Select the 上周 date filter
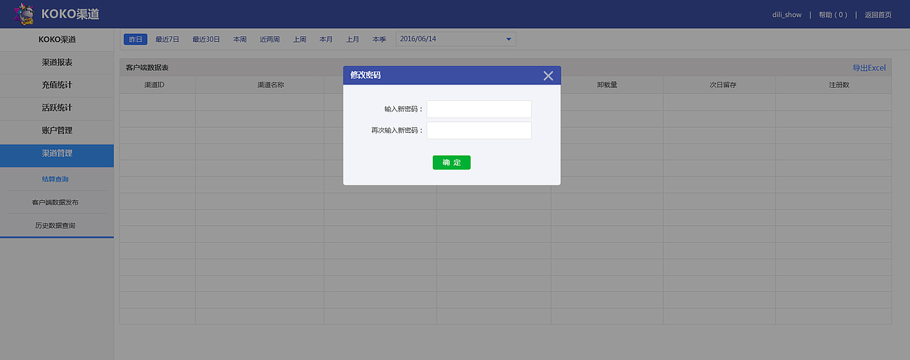The height and width of the screenshot is (360, 910). point(299,40)
